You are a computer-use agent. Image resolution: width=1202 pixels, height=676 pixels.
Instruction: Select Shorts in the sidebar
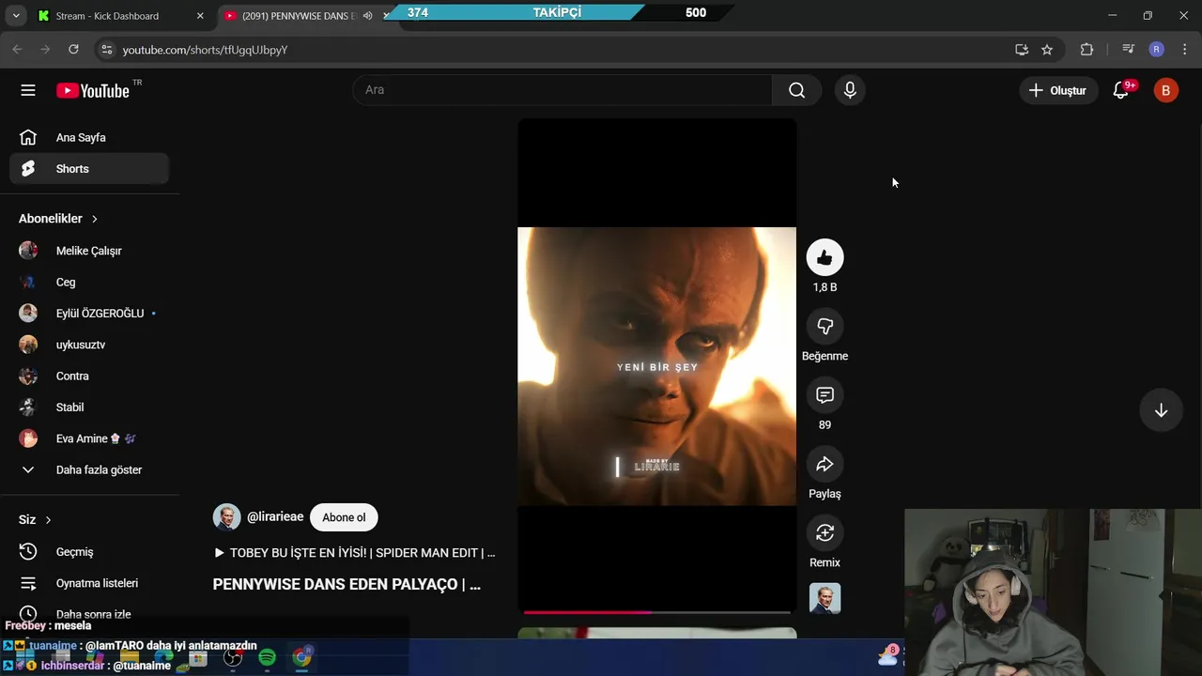click(89, 169)
